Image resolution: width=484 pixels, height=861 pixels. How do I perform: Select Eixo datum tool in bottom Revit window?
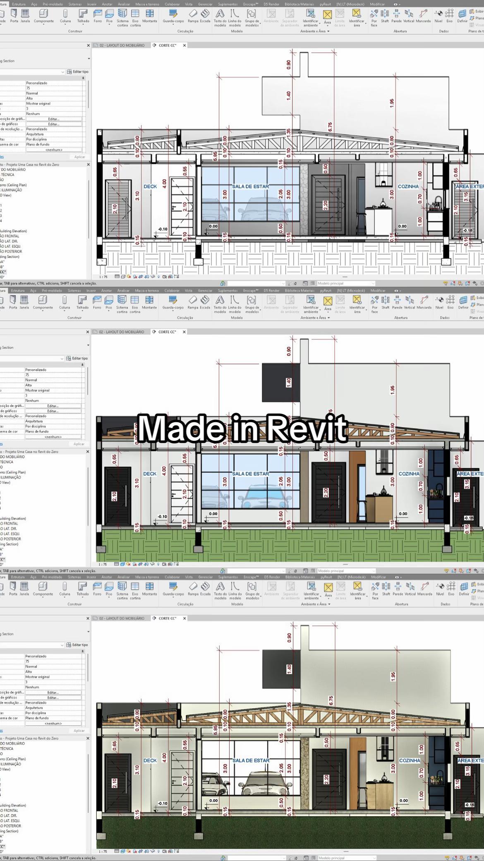point(451,589)
